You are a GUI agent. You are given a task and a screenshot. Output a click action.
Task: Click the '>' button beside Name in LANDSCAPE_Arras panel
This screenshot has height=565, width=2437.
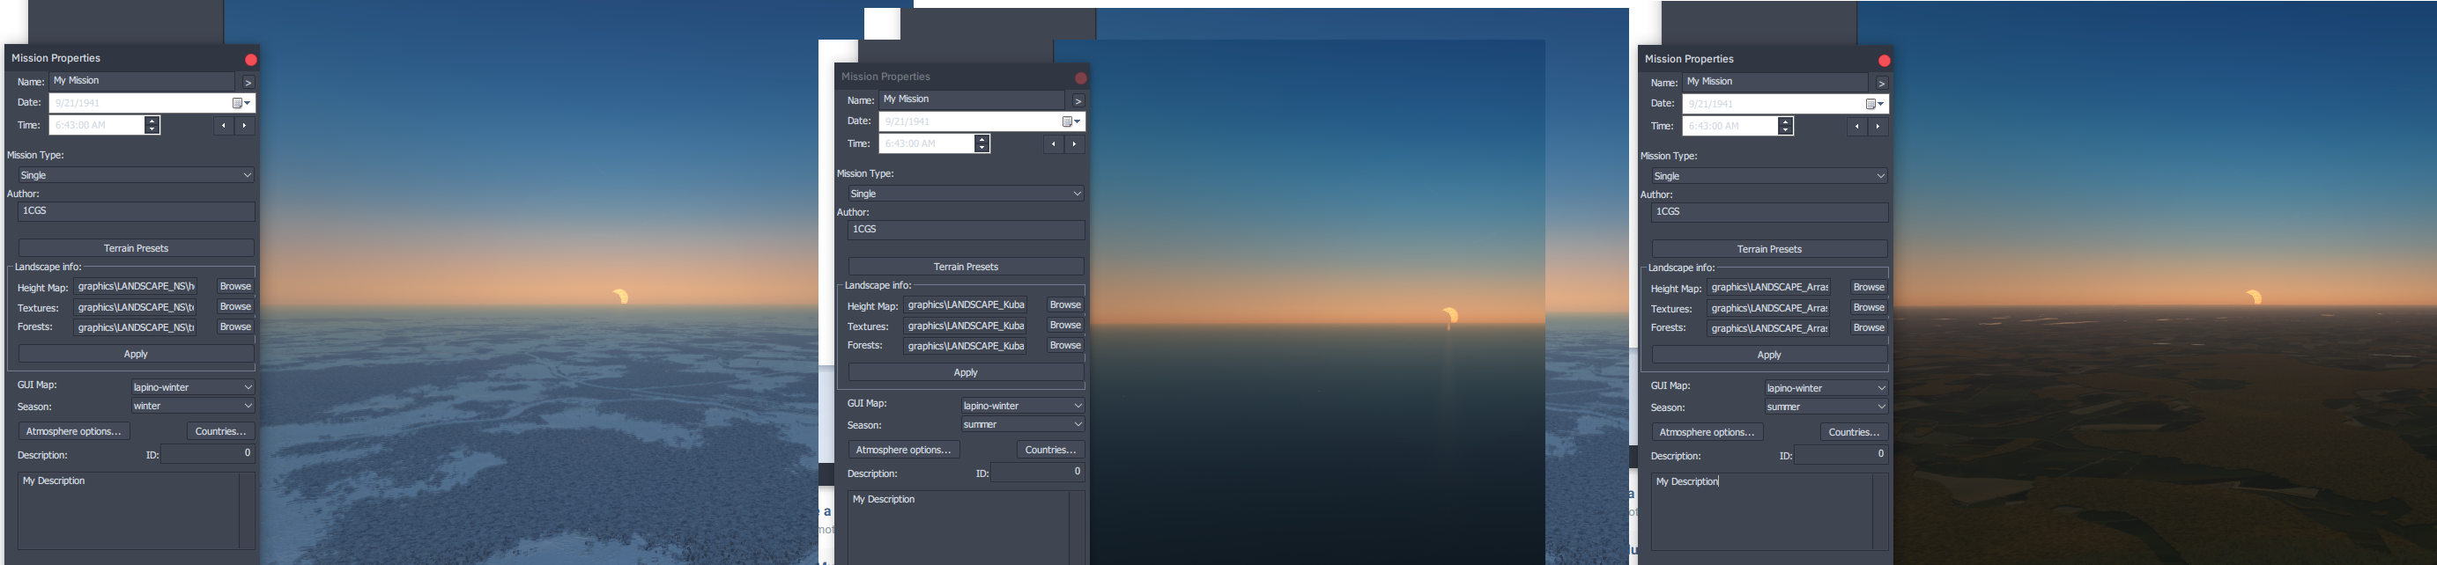1881,83
